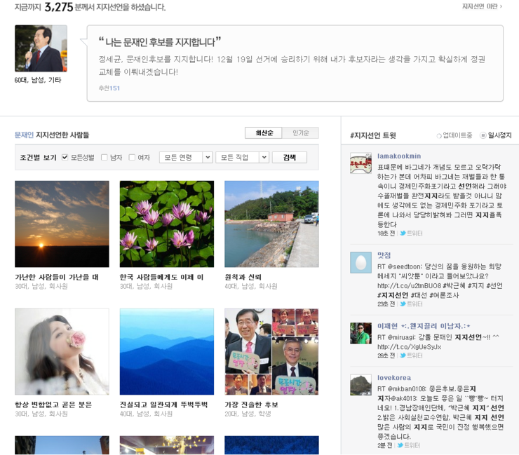
Task: Click the 검색 button
Action: pos(289,157)
